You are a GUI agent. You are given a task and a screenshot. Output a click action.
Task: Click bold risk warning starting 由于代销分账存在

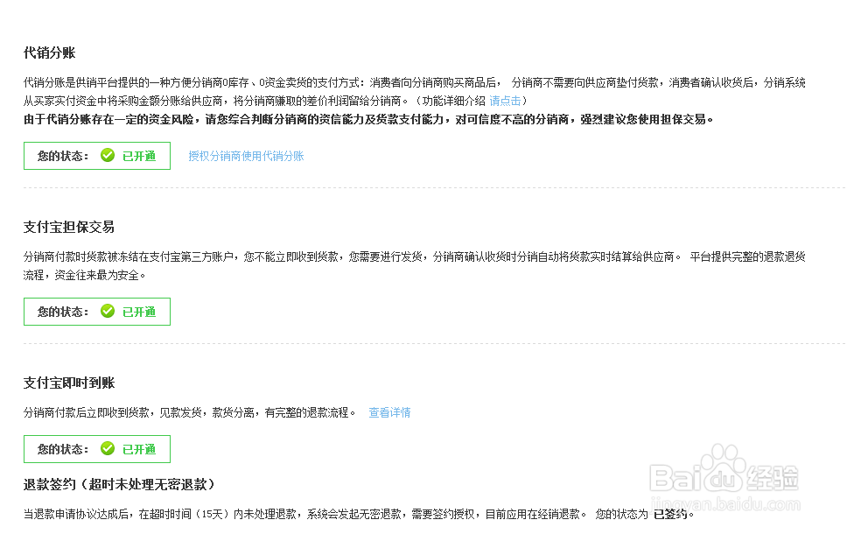368,119
